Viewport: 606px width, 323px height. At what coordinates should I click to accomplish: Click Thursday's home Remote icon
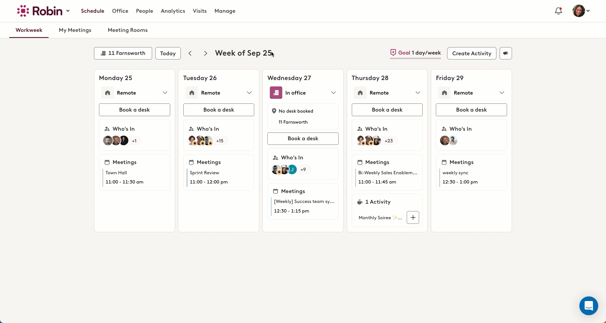pyautogui.click(x=360, y=93)
